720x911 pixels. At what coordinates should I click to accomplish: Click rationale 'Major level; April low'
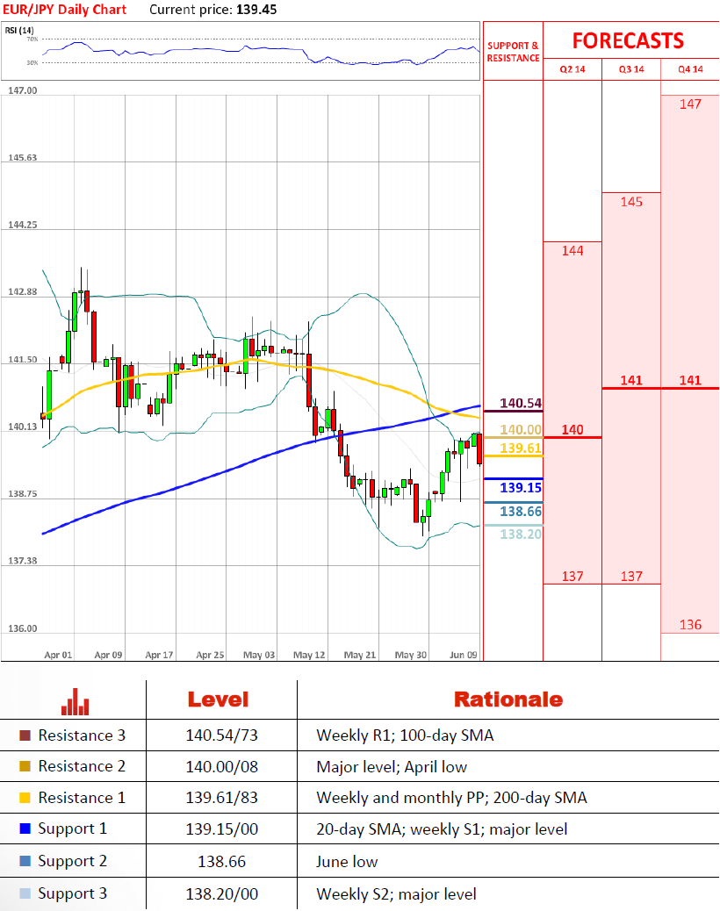pyautogui.click(x=392, y=767)
